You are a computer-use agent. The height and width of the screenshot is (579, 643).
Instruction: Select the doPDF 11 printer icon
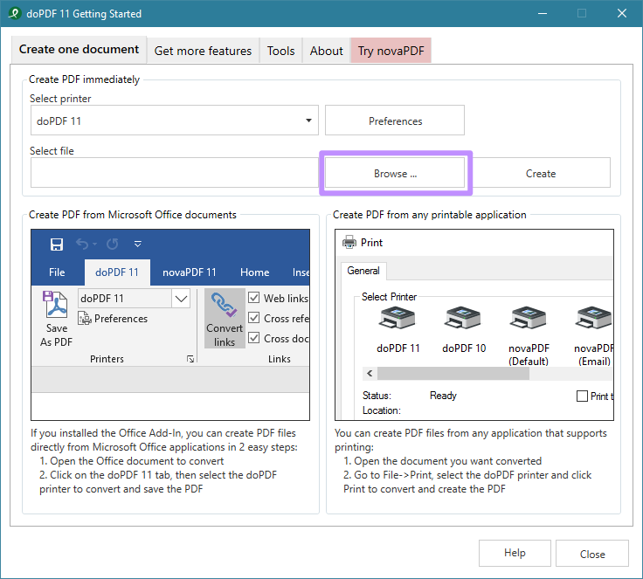[398, 317]
